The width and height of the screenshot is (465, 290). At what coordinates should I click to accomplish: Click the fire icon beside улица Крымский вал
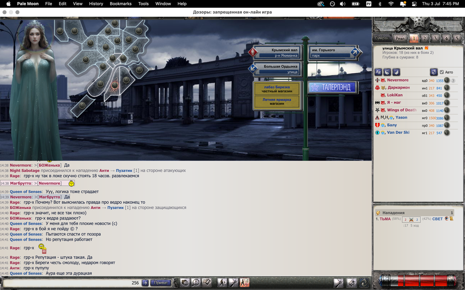426,48
